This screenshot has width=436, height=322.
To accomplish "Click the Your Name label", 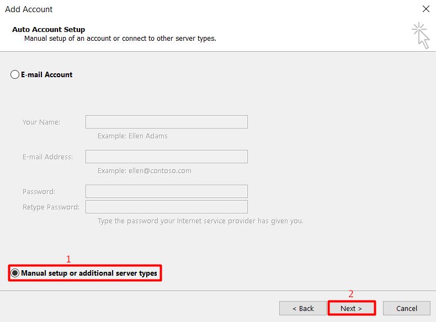I will click(x=41, y=122).
